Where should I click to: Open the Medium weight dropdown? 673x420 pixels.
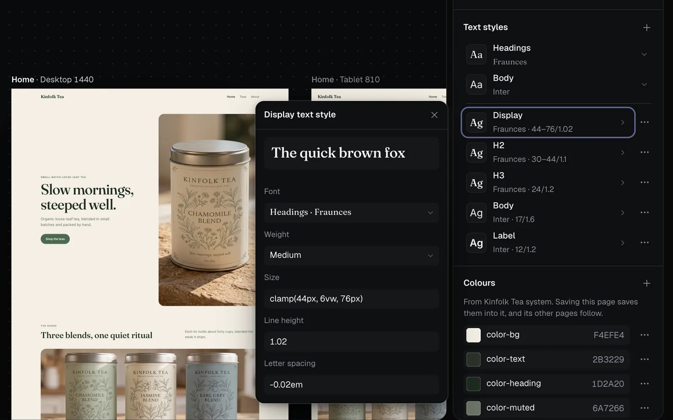[351, 255]
